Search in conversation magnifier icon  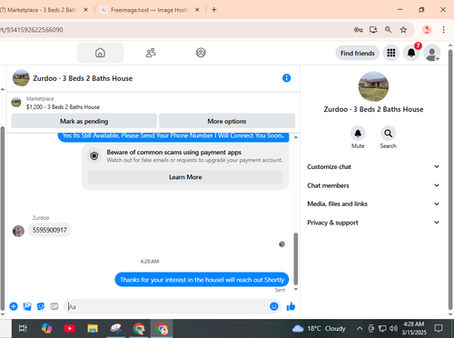tap(388, 134)
